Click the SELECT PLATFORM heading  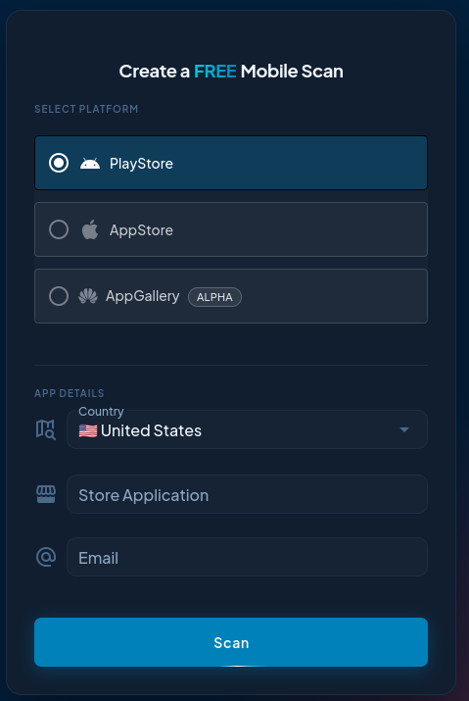tap(86, 109)
